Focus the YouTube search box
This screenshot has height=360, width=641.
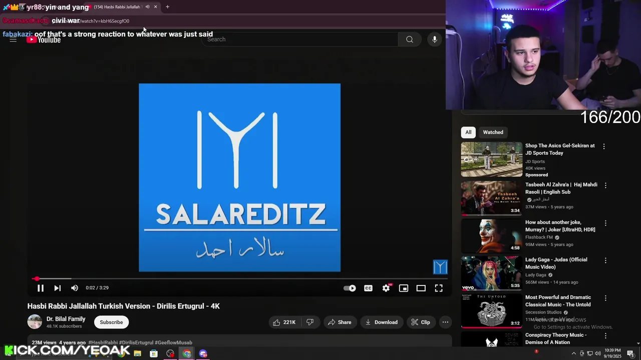[x=299, y=39]
